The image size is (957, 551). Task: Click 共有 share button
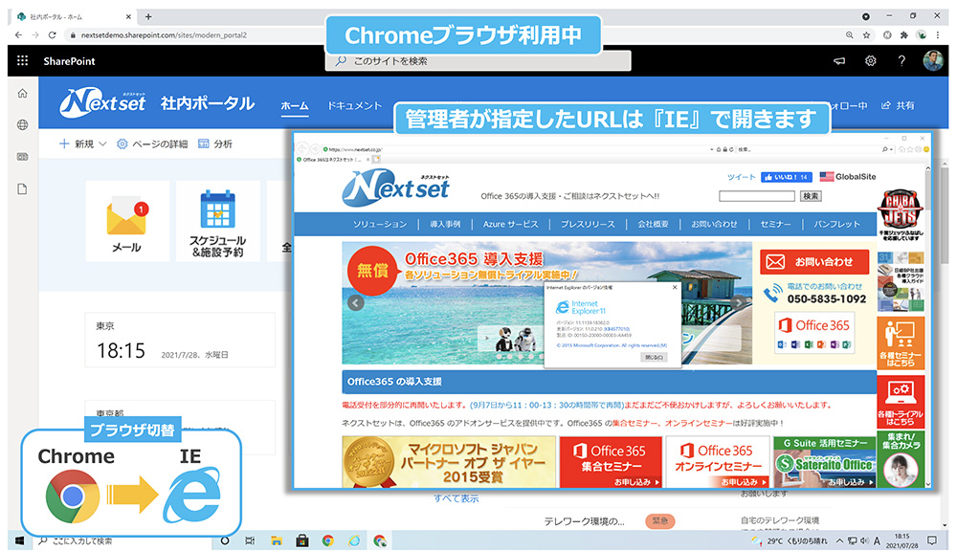click(x=898, y=105)
